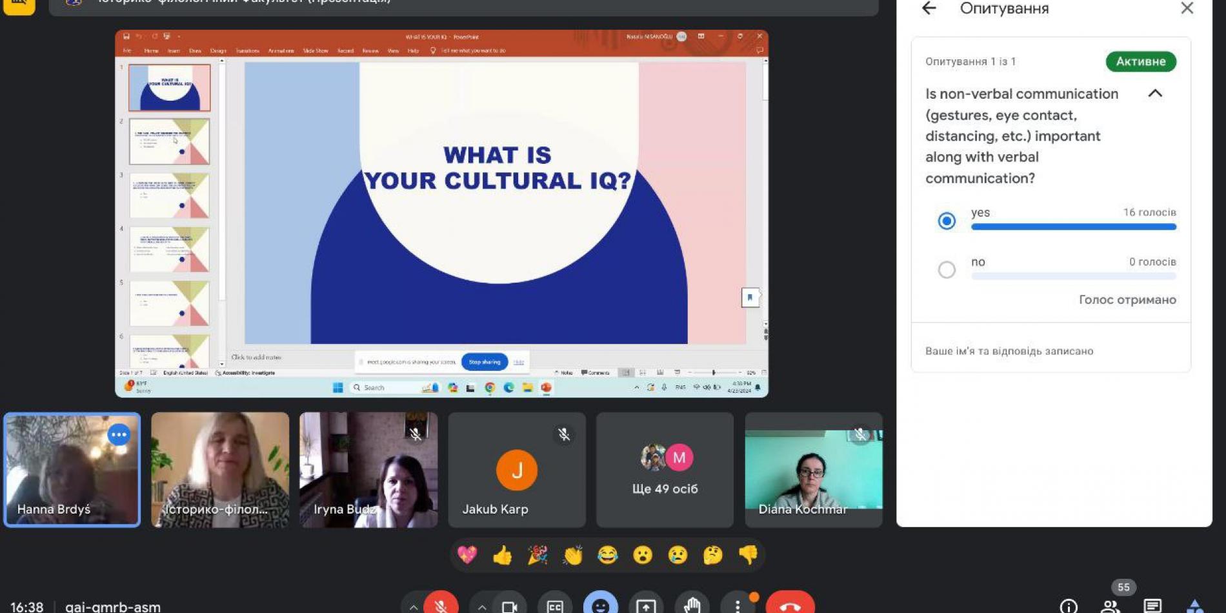The width and height of the screenshot is (1226, 613).
Task: Open the PowerPoint Animations tab
Action: (281, 50)
